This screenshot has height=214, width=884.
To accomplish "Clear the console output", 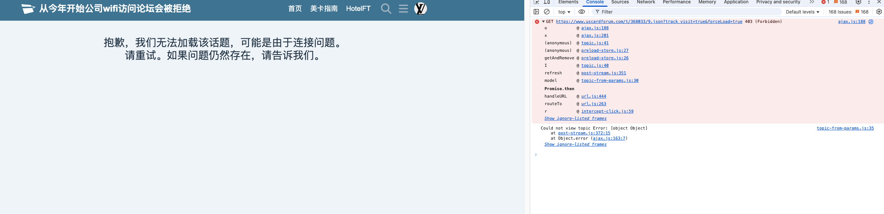I will (x=547, y=12).
